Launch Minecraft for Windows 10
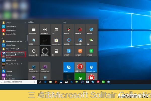Image resolution: width=151 pixels, height=101 pixels. [14, 64]
